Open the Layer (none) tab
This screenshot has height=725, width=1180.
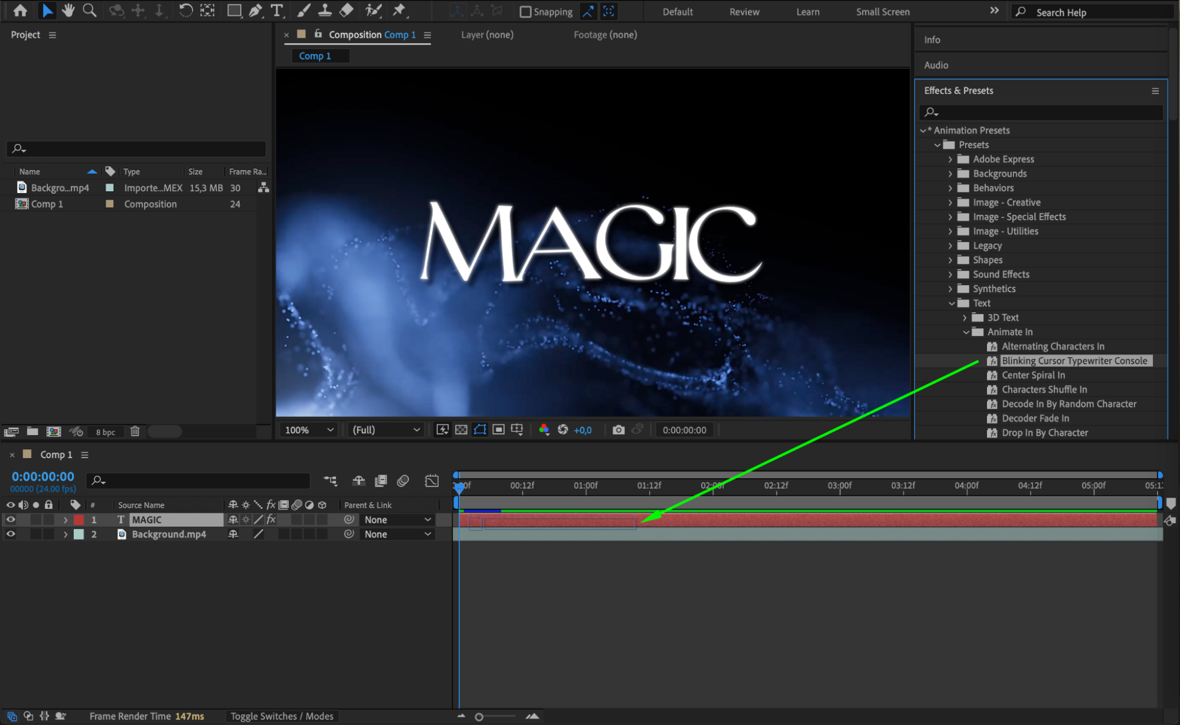tap(487, 35)
